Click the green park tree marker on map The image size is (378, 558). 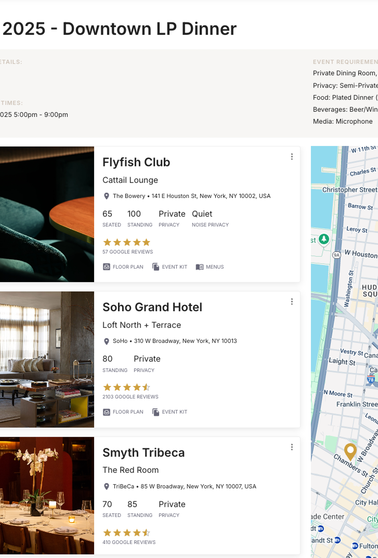(x=323, y=239)
